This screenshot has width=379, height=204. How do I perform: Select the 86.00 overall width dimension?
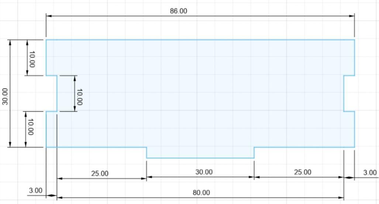click(178, 11)
